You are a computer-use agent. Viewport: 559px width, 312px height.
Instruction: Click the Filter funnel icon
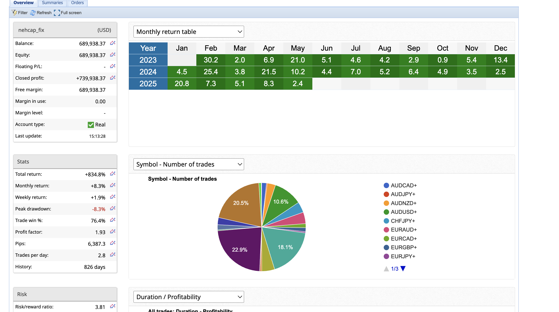(x=14, y=13)
